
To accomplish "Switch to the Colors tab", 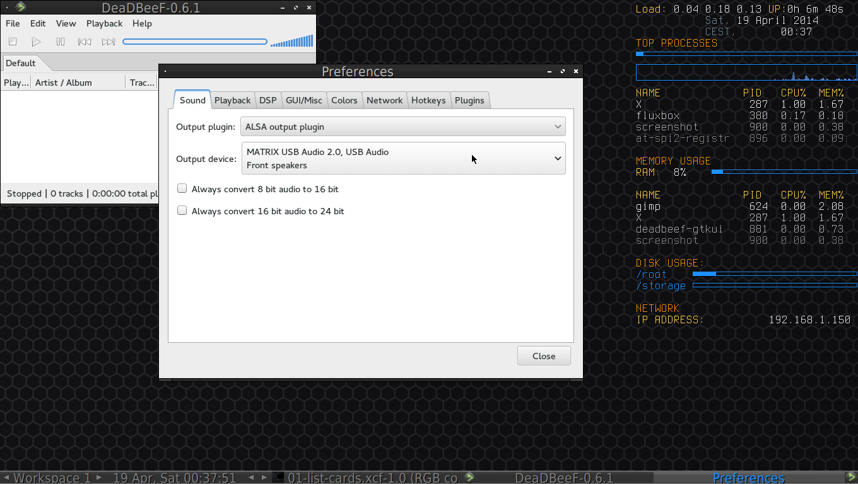I will click(344, 100).
